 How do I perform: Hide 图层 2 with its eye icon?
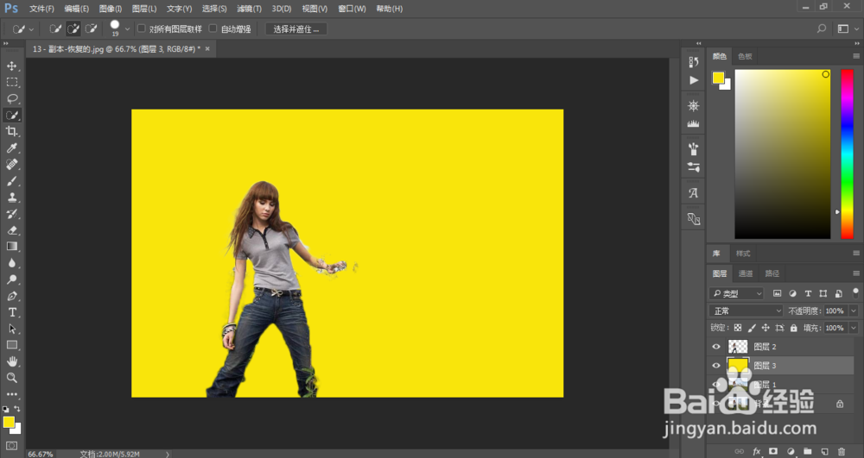715,347
